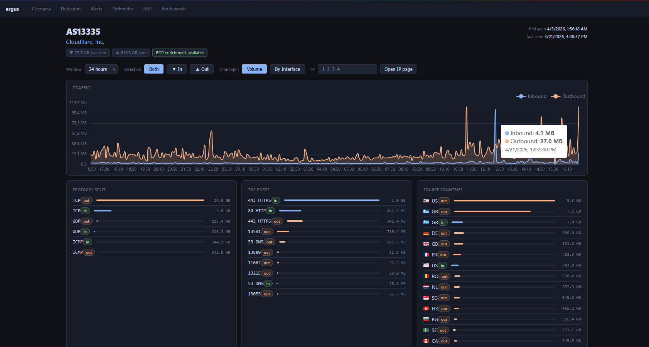Click the BGP enrichment available badge

(x=180, y=53)
